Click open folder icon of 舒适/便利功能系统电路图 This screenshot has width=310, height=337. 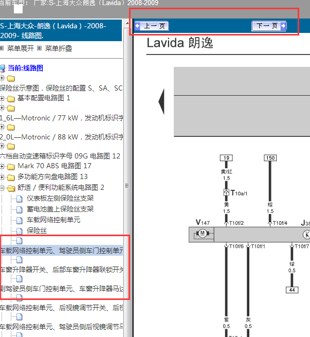point(11,188)
